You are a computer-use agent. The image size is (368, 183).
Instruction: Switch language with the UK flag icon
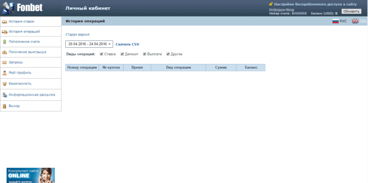tap(355, 21)
